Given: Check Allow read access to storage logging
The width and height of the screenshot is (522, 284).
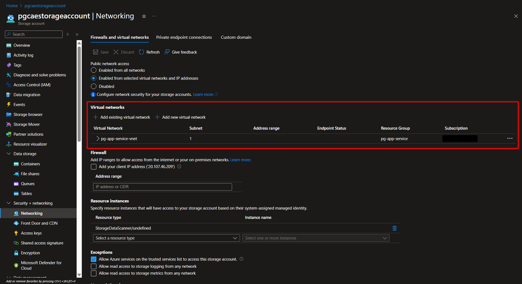Looking at the screenshot, I should point(94,266).
